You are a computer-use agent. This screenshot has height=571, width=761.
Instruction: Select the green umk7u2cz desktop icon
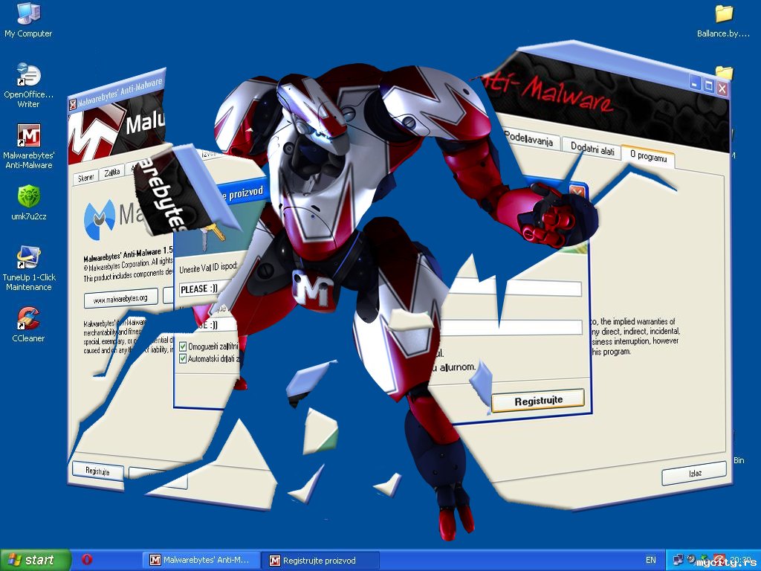tap(29, 202)
